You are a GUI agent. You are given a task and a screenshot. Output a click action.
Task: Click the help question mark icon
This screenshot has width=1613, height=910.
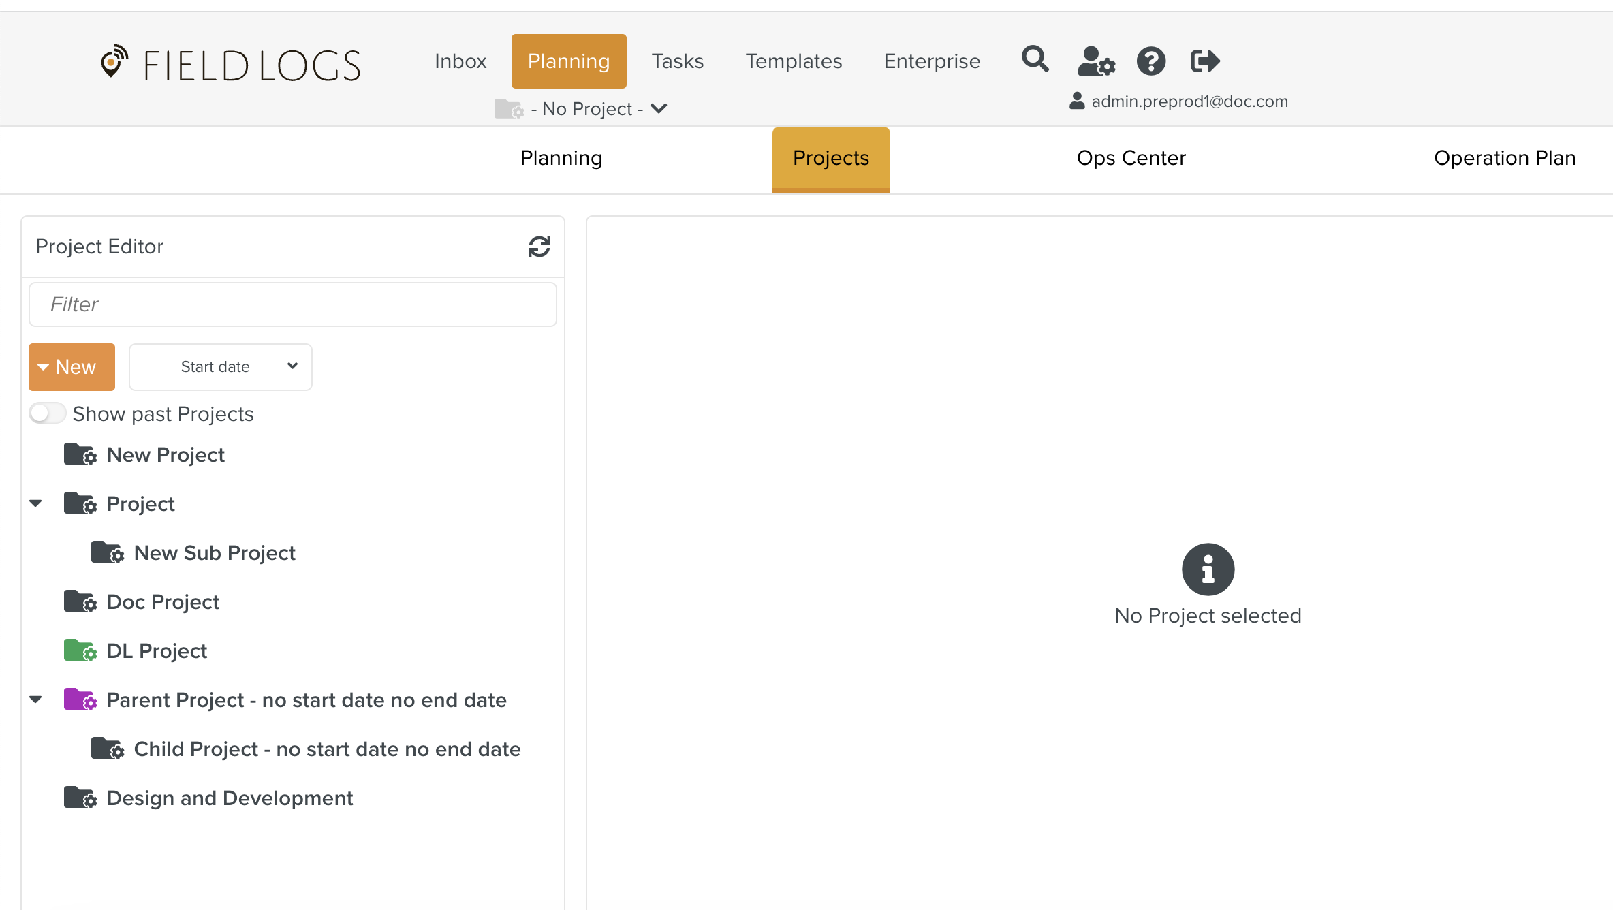click(1151, 61)
